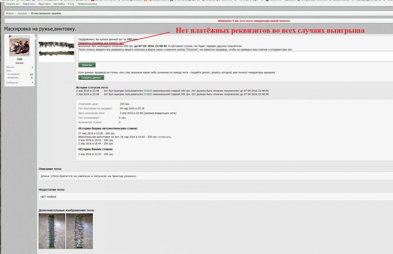Go to Аукцион breadcrumb link

[22, 13]
